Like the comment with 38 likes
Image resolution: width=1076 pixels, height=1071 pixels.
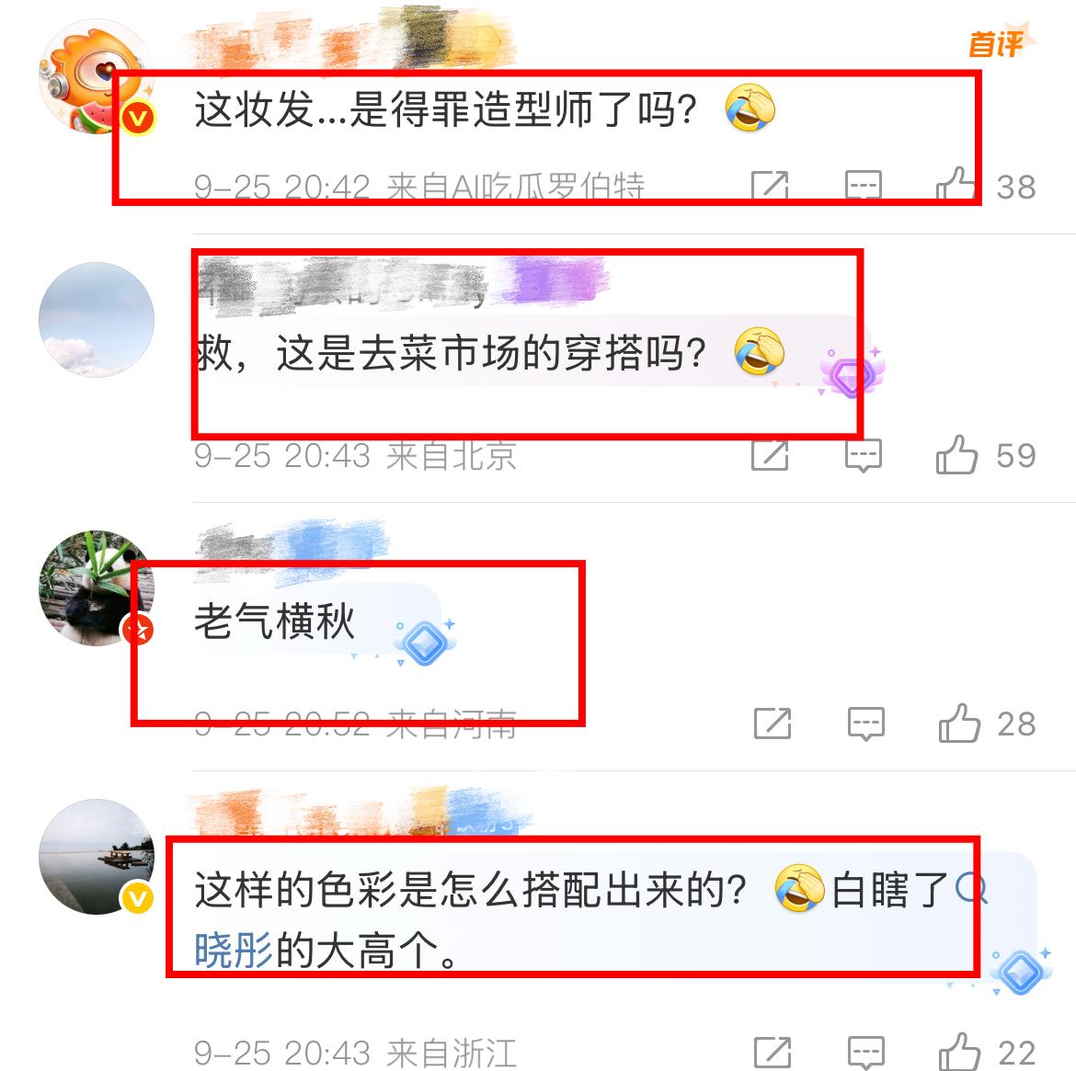956,184
